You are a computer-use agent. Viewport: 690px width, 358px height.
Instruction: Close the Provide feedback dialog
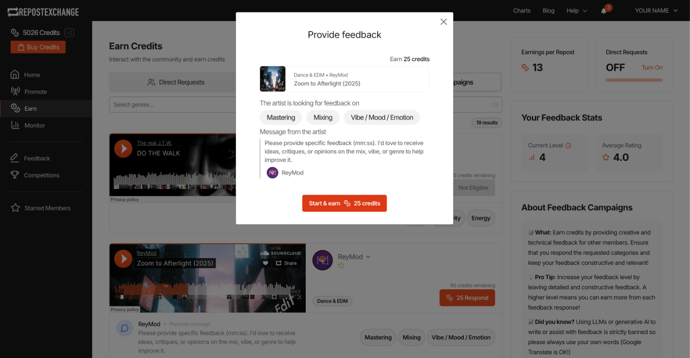(444, 22)
